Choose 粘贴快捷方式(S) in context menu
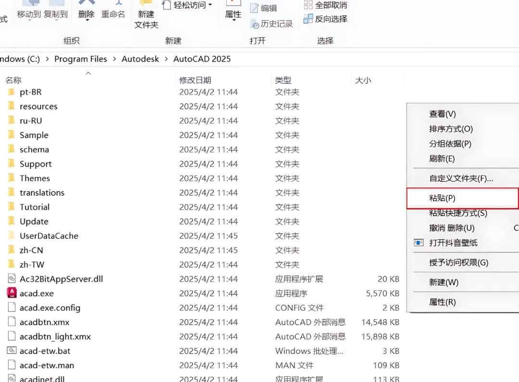 click(458, 213)
